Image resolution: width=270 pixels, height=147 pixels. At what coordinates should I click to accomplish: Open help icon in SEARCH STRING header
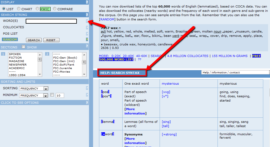[87, 15]
